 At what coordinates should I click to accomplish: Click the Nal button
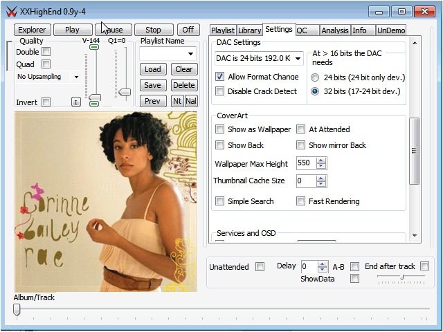pos(191,101)
